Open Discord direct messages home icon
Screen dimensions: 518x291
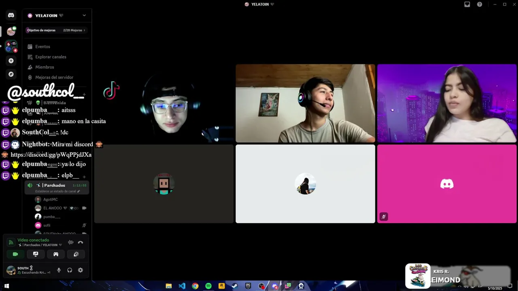tap(11, 15)
